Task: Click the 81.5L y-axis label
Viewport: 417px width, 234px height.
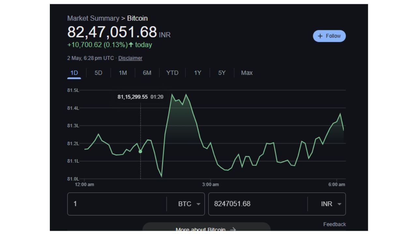Action: click(73, 90)
